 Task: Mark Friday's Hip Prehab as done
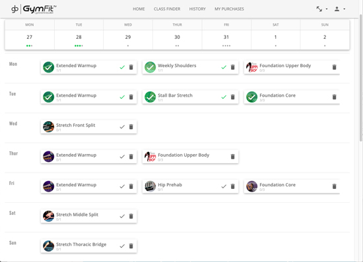pos(224,186)
